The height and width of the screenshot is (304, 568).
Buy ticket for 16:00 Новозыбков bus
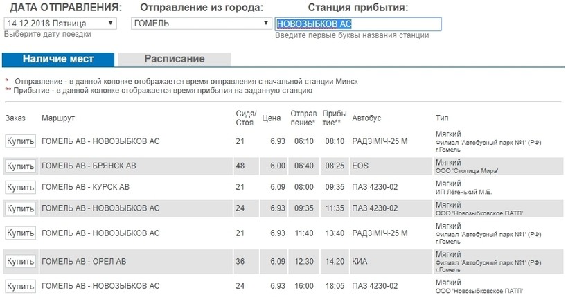(21, 286)
